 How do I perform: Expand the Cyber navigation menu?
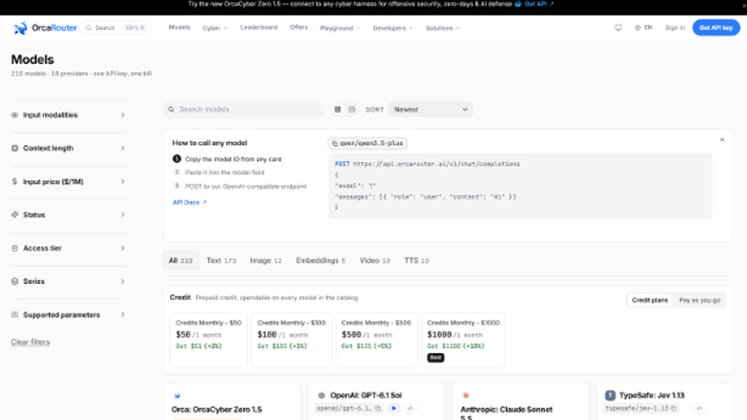(x=215, y=28)
